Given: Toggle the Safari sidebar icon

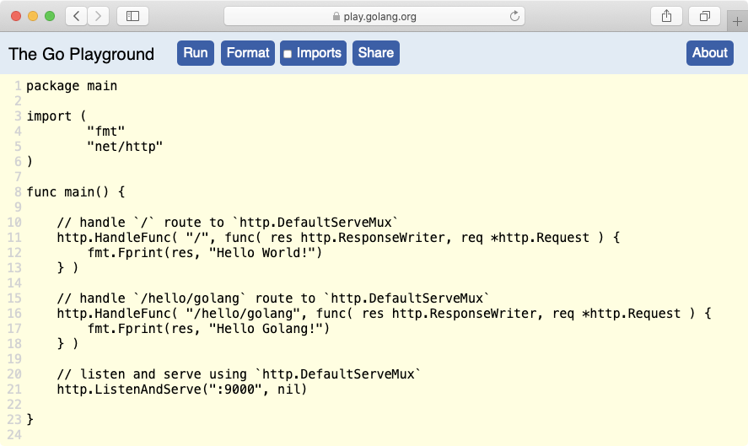Looking at the screenshot, I should coord(132,15).
